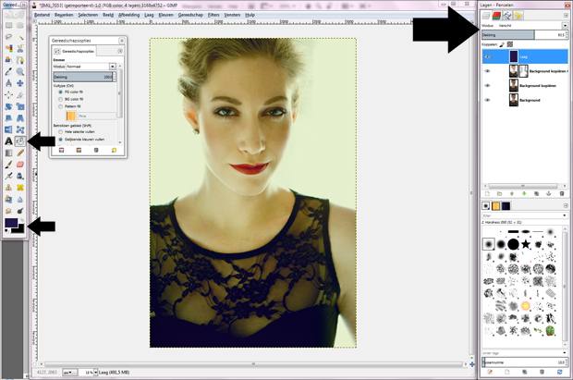Lock pixels of the layer (Koppelen brush icon)
The height and width of the screenshot is (380, 573).
502,44
